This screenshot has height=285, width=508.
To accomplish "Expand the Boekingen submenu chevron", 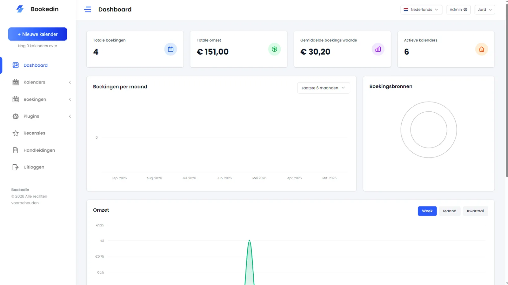I will point(70,99).
